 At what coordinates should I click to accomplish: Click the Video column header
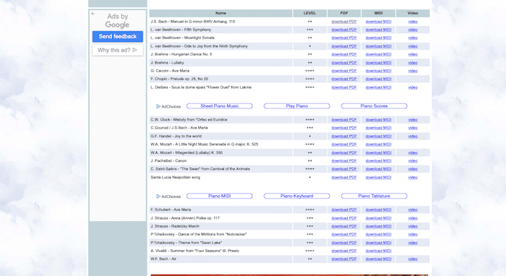pos(413,13)
